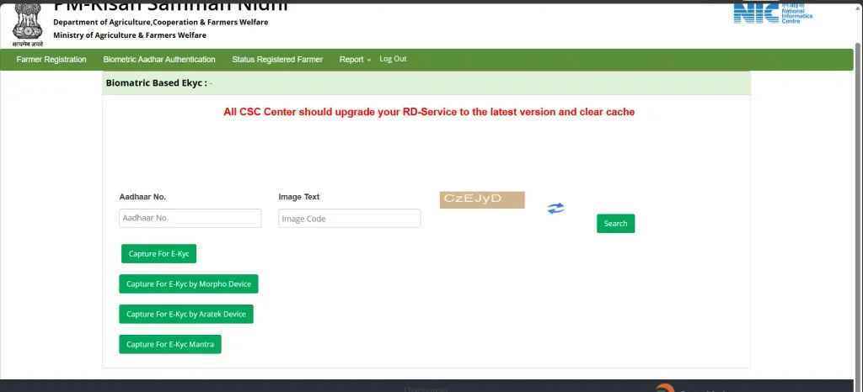This screenshot has height=392, width=863.
Task: Focus the Image Code input field
Action: pos(350,219)
